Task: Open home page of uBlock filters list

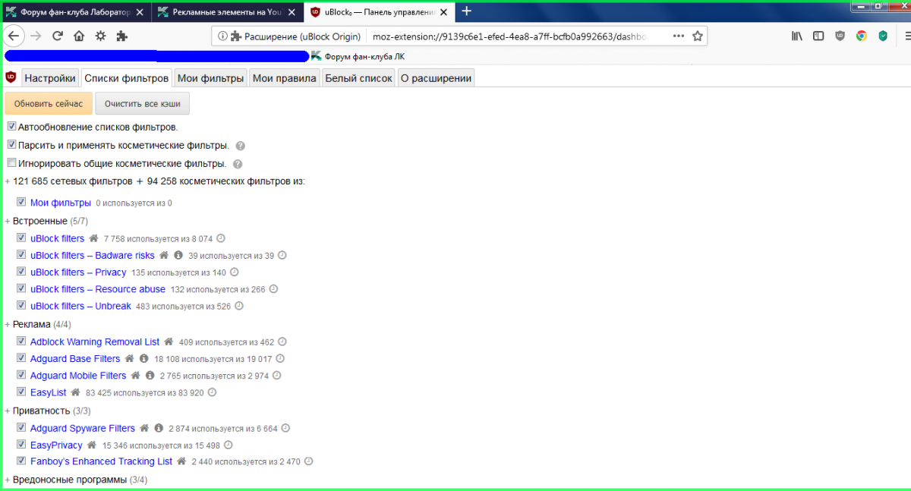Action: 94,238
